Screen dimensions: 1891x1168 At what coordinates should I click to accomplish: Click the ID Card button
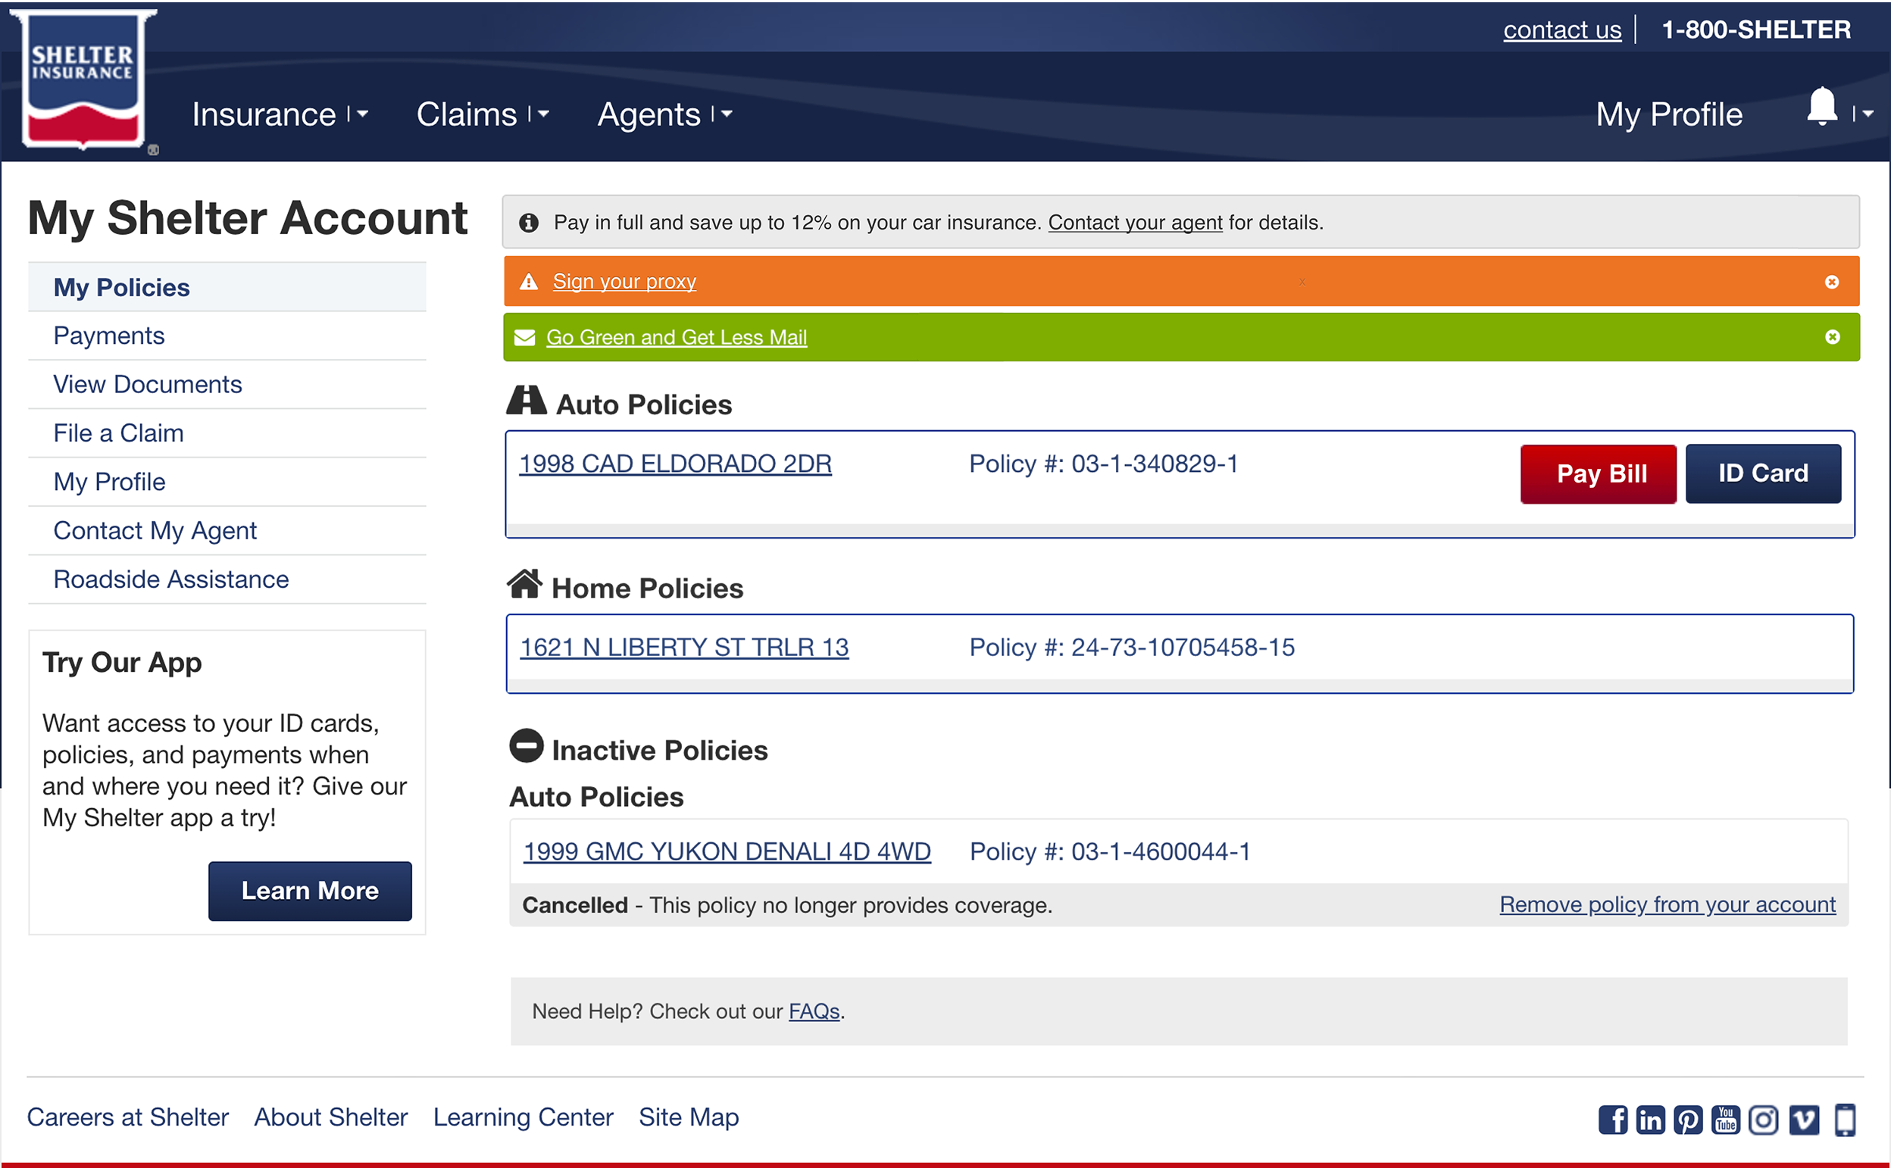(1763, 473)
